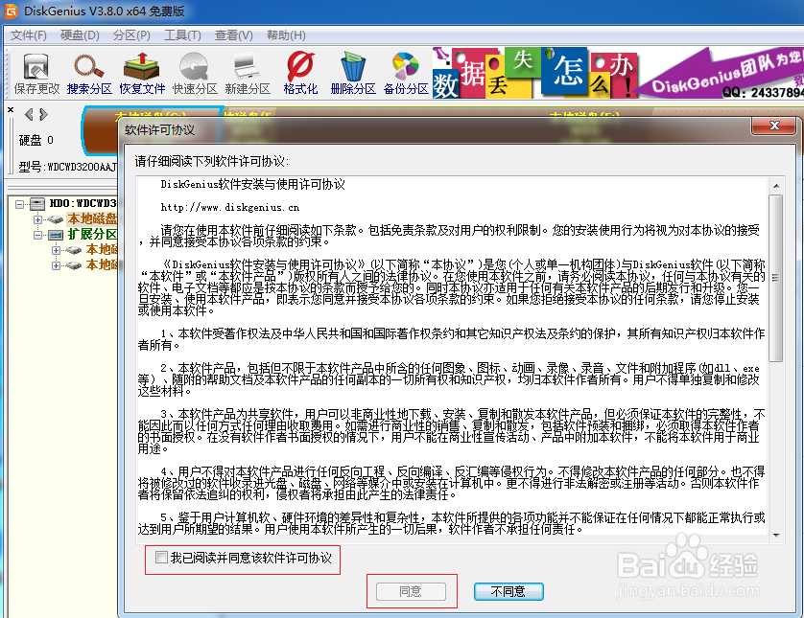Check the 我已阅读并同意该软件许可协议 checkbox
Screen dimensions: 804x618
tap(161, 557)
